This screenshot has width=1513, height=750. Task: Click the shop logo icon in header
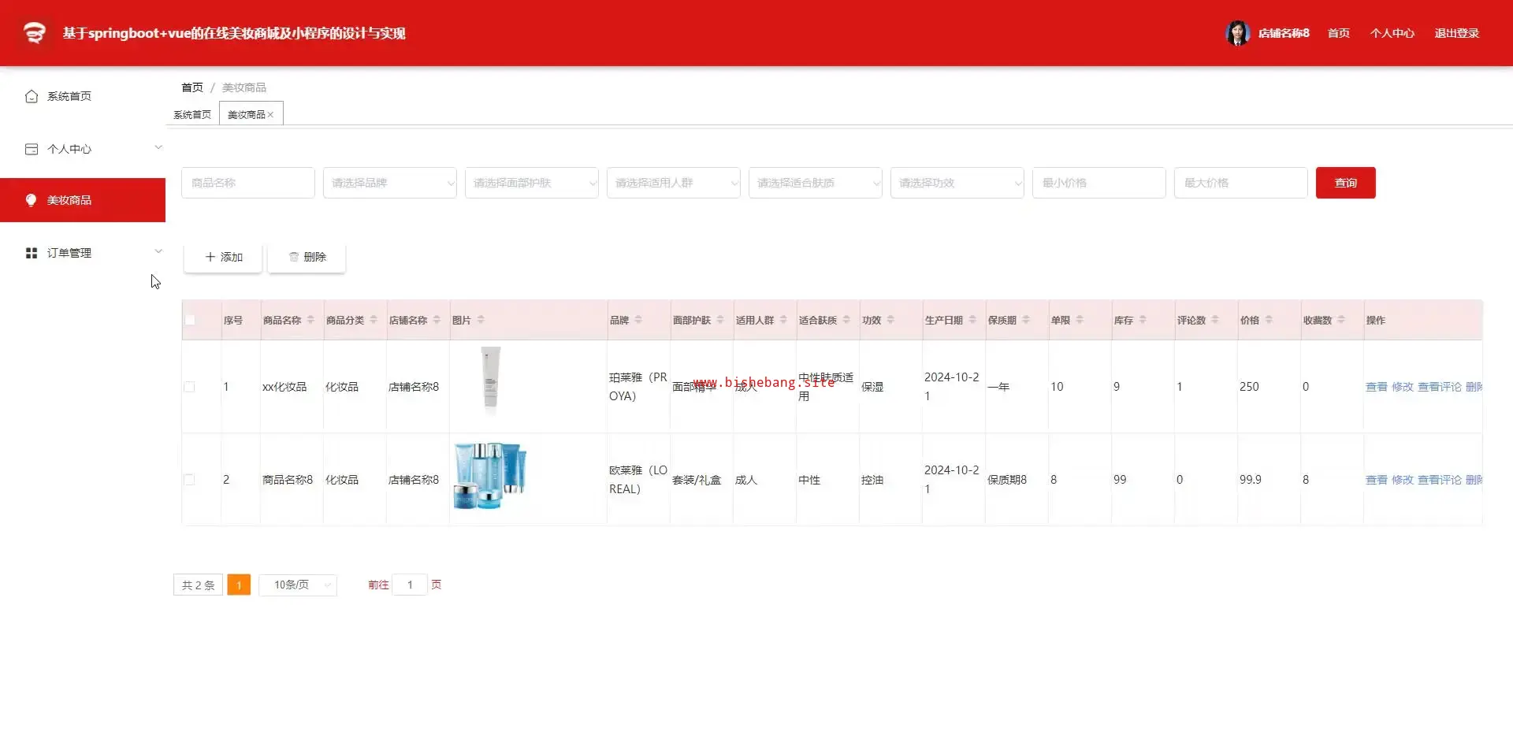(x=34, y=33)
